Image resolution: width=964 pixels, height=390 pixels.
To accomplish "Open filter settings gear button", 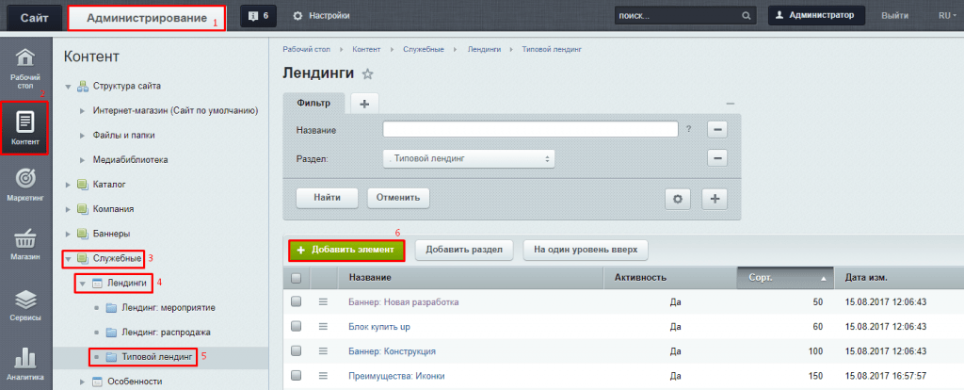I will 678,198.
